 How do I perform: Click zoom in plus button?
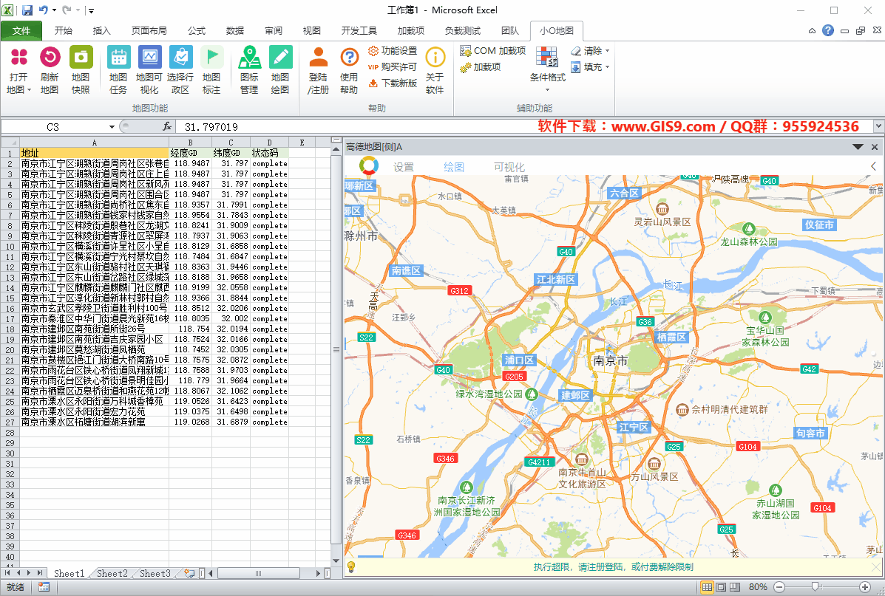(x=865, y=587)
